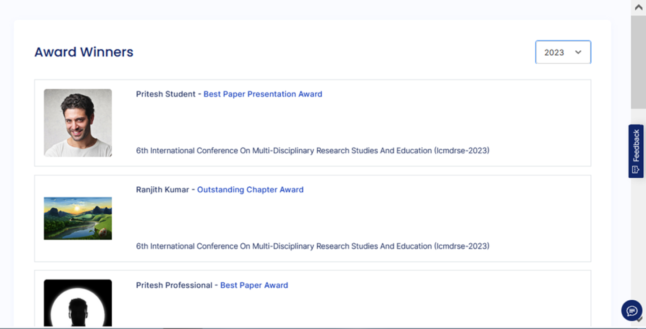Screen dimensions: 646x329
Task: Click Ranjith Kumar's landscape image
Action: (x=78, y=218)
